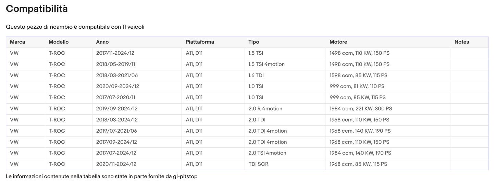Viewport: 495px width, 186px height.
Task: Click the Compatibilità section heading
Action: point(37,9)
